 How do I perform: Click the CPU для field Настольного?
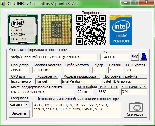coord(21,81)
